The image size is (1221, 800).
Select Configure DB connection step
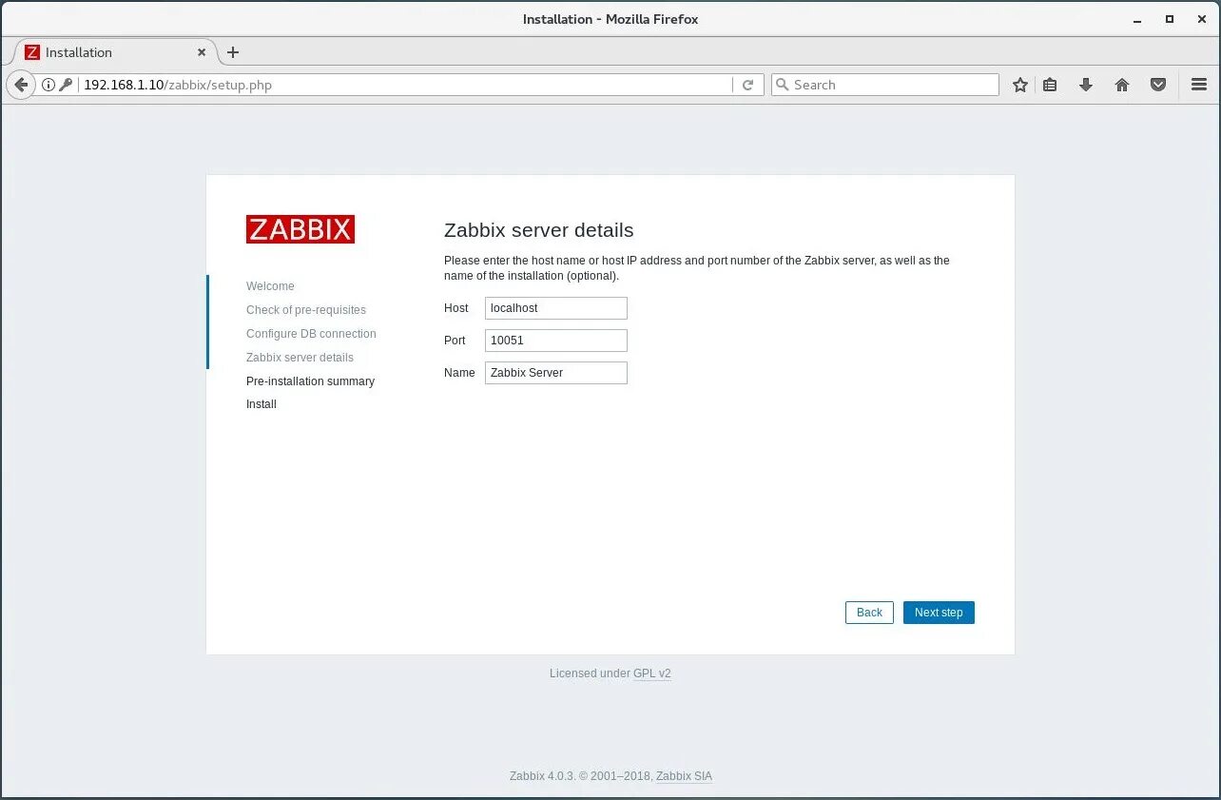pyautogui.click(x=311, y=334)
